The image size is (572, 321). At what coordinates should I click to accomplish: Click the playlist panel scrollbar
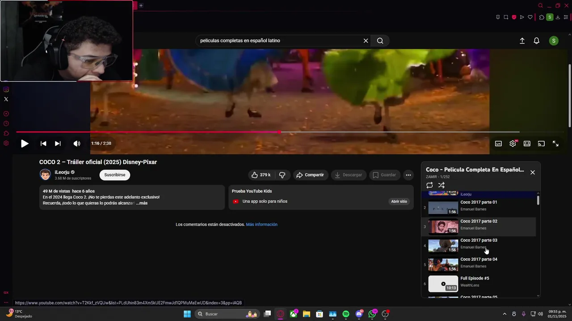[538, 201]
